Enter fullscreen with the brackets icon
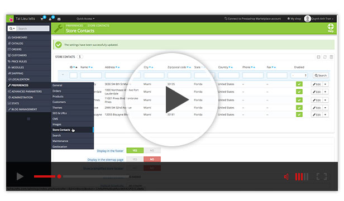The width and height of the screenshot is (344, 201). click(322, 176)
